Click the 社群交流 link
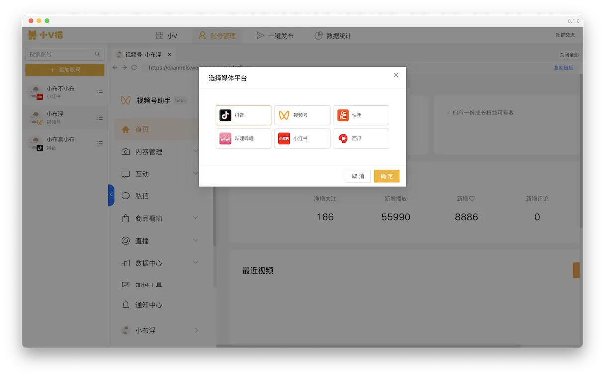 point(565,35)
